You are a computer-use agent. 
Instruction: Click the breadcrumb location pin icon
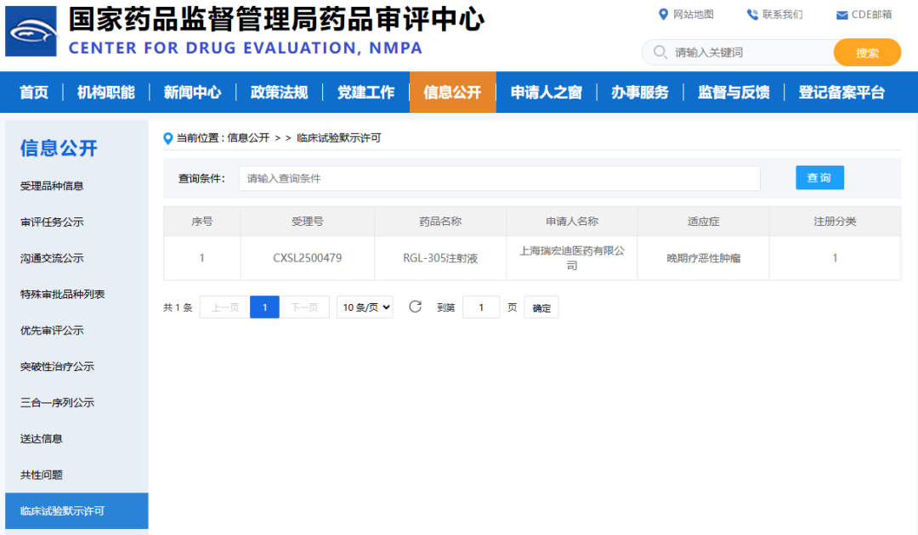(167, 138)
